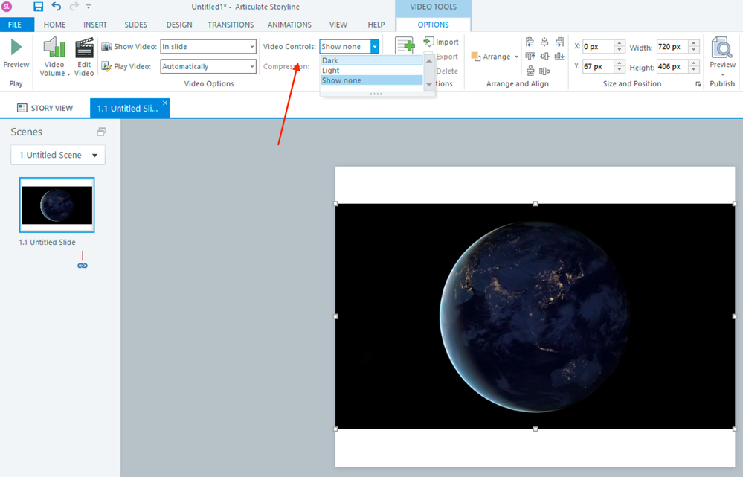Click the Undo arrow icon
Screen dimensions: 743x477
click(x=57, y=7)
